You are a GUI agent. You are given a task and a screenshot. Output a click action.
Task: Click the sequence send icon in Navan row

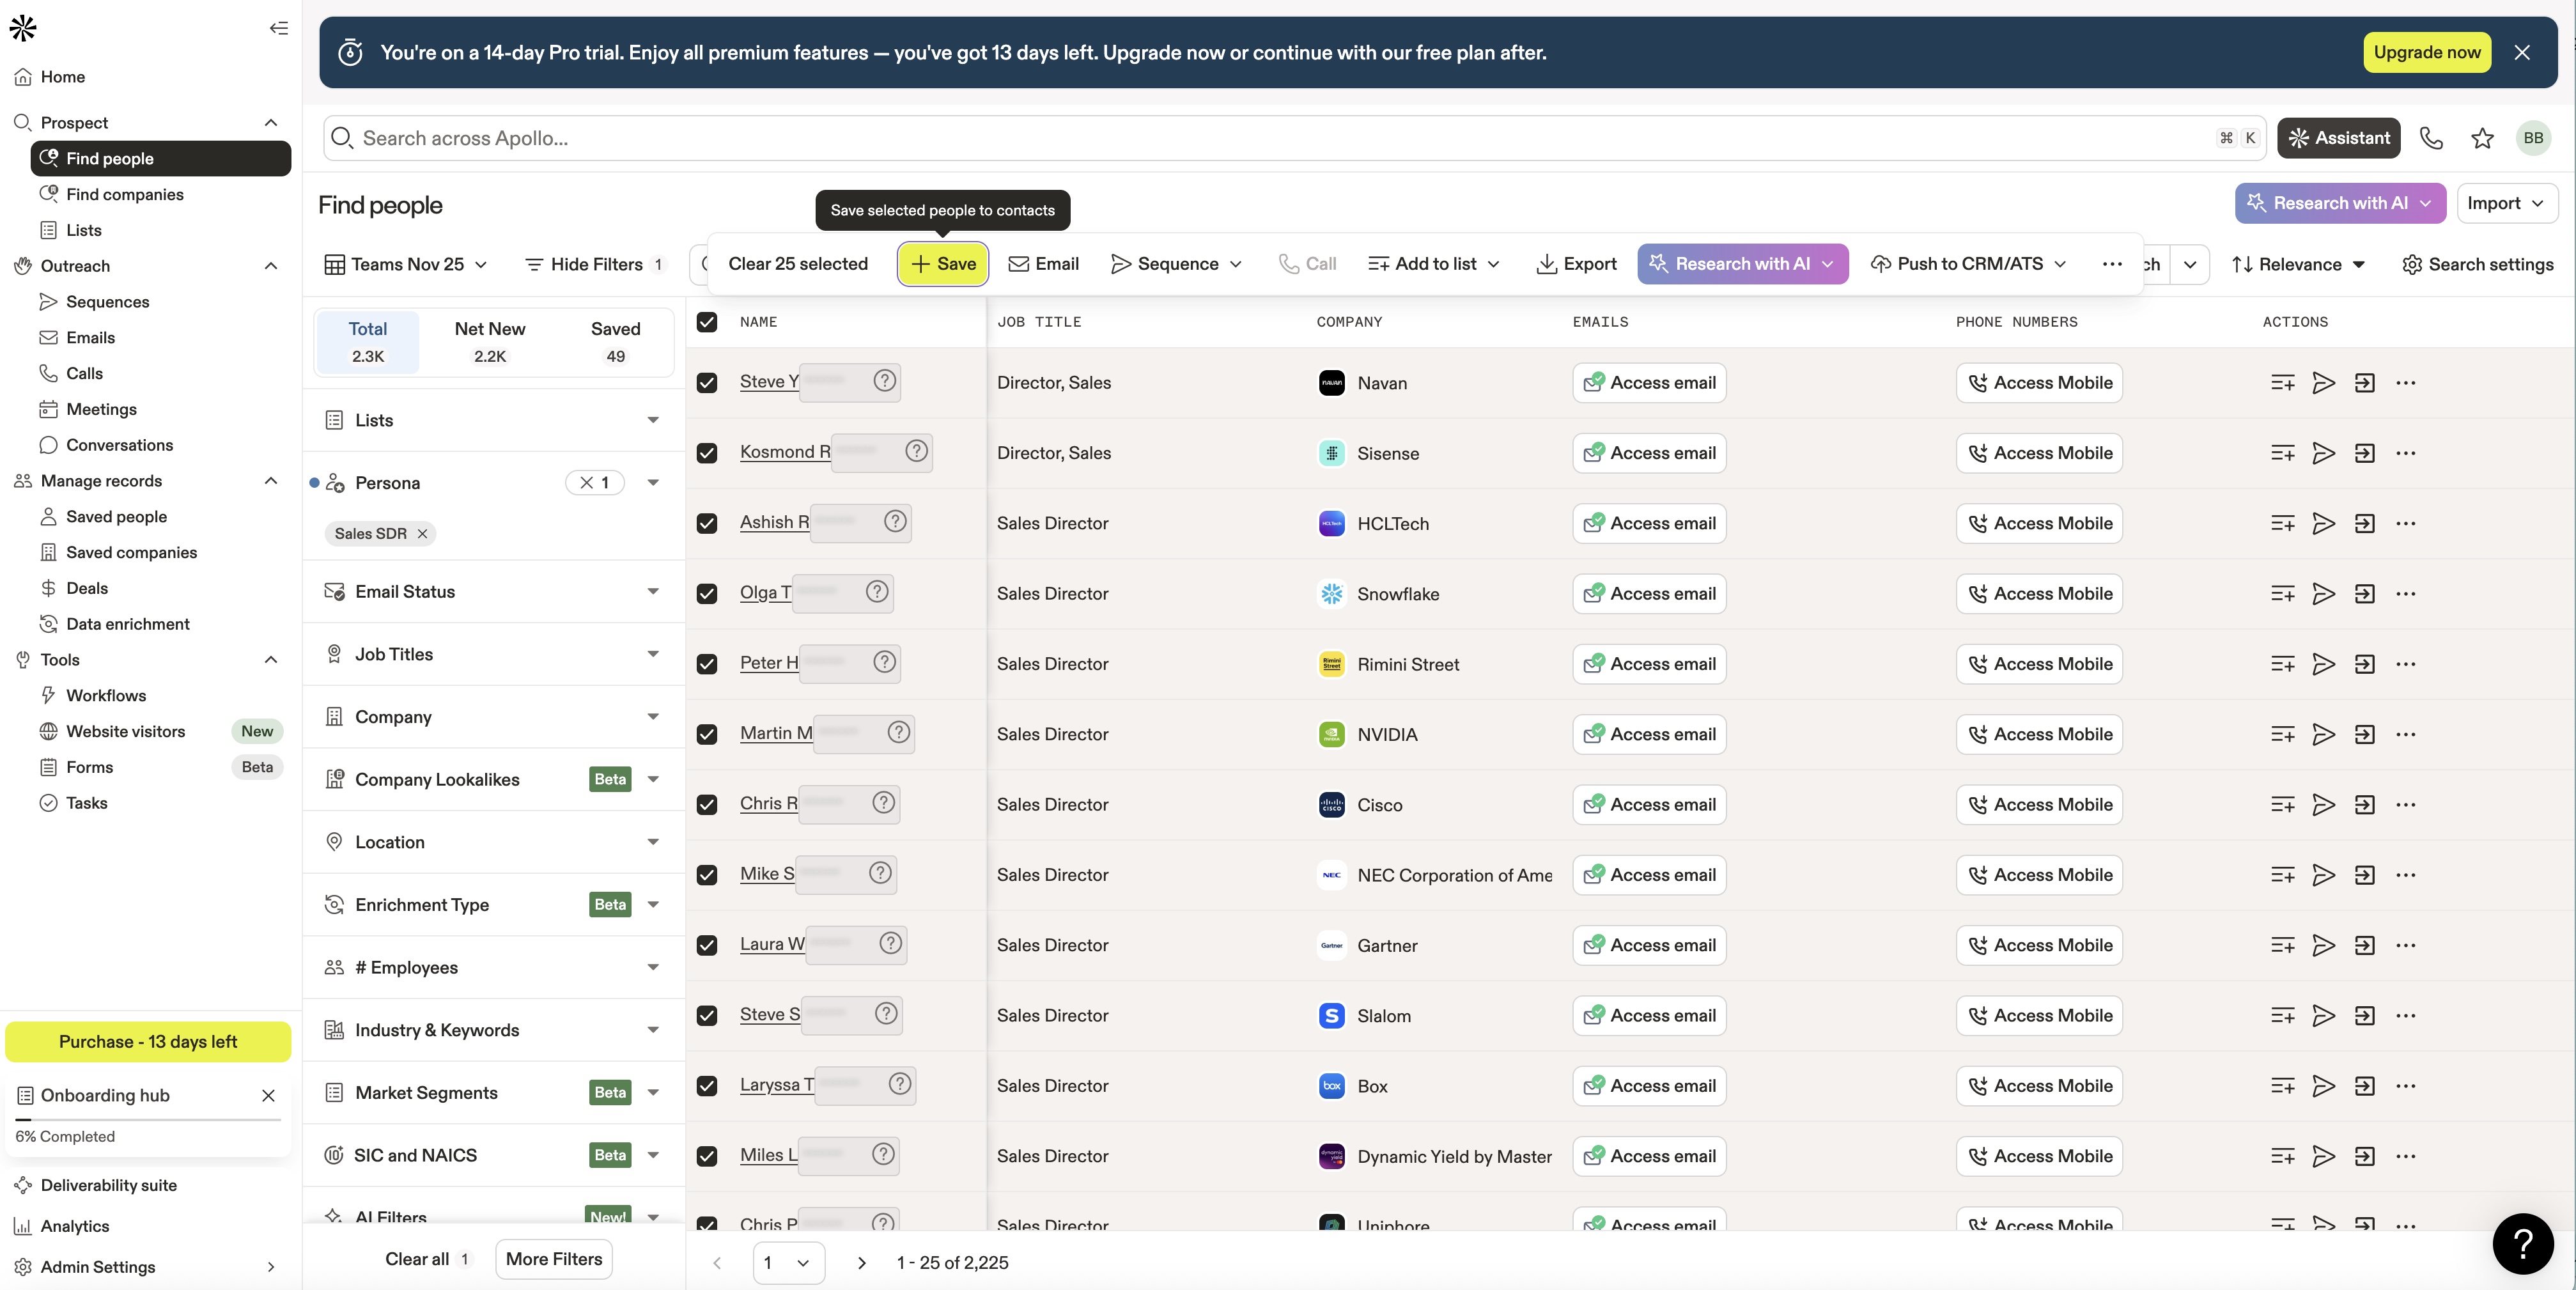pyautogui.click(x=2323, y=383)
